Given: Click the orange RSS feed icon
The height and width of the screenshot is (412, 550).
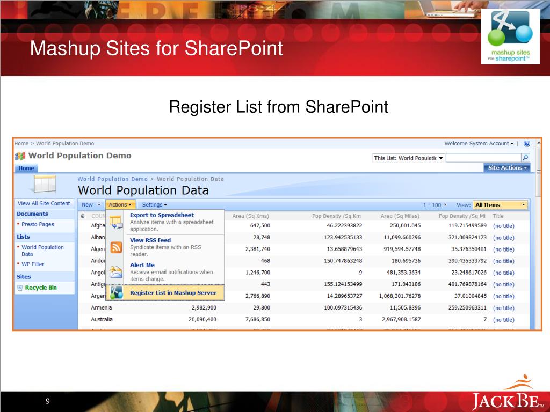Looking at the screenshot, I should click(x=116, y=247).
